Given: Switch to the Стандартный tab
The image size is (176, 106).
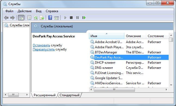Looking at the screenshot, I should click(69, 95).
